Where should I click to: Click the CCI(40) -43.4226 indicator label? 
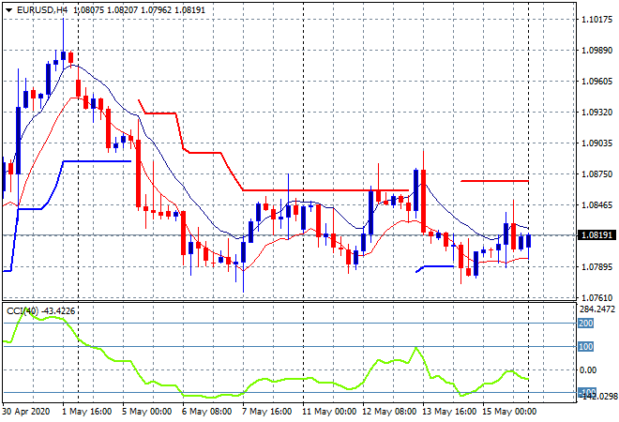point(40,311)
